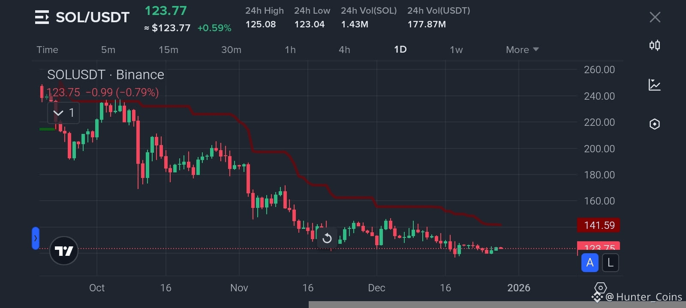This screenshot has width=686, height=308.
Task: Click the 200.00 price axis label
Action: pos(599,149)
